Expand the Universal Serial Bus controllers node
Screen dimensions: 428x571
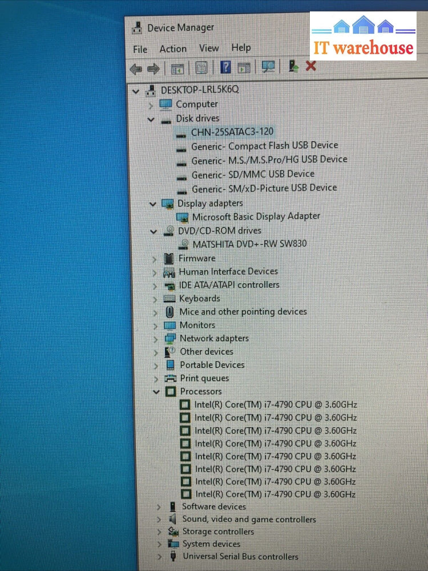pyautogui.click(x=159, y=557)
